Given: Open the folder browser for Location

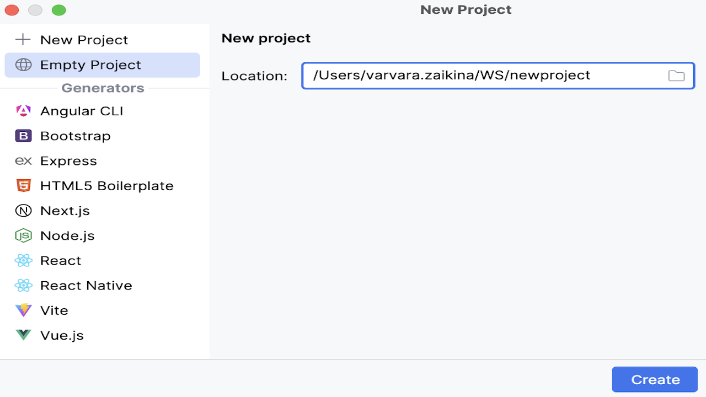Looking at the screenshot, I should [676, 76].
